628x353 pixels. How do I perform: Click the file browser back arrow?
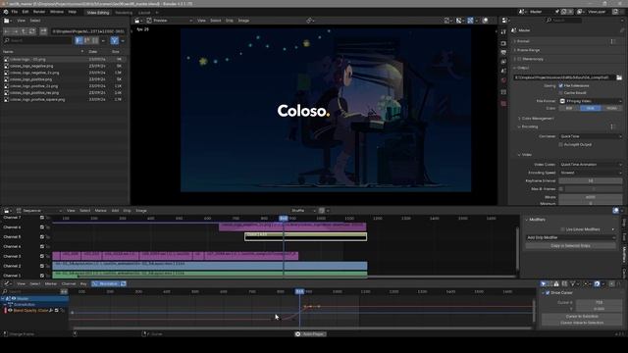[7, 31]
